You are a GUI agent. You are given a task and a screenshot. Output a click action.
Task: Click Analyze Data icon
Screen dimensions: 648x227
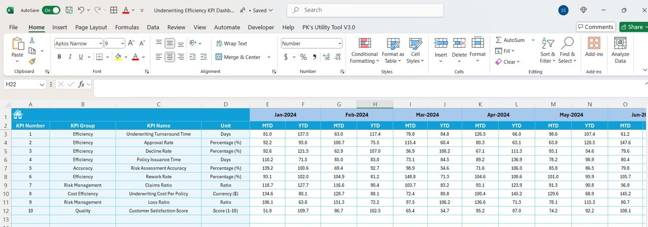[x=620, y=44]
